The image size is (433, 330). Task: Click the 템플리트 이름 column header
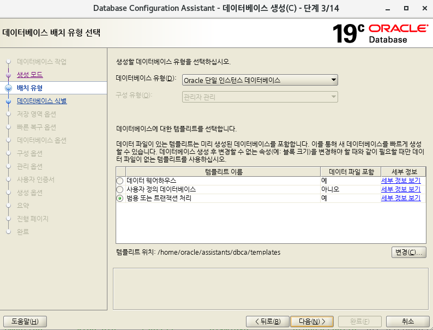pyautogui.click(x=223, y=172)
